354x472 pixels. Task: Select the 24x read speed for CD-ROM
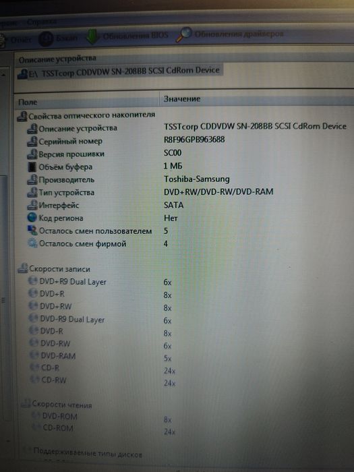click(x=169, y=432)
